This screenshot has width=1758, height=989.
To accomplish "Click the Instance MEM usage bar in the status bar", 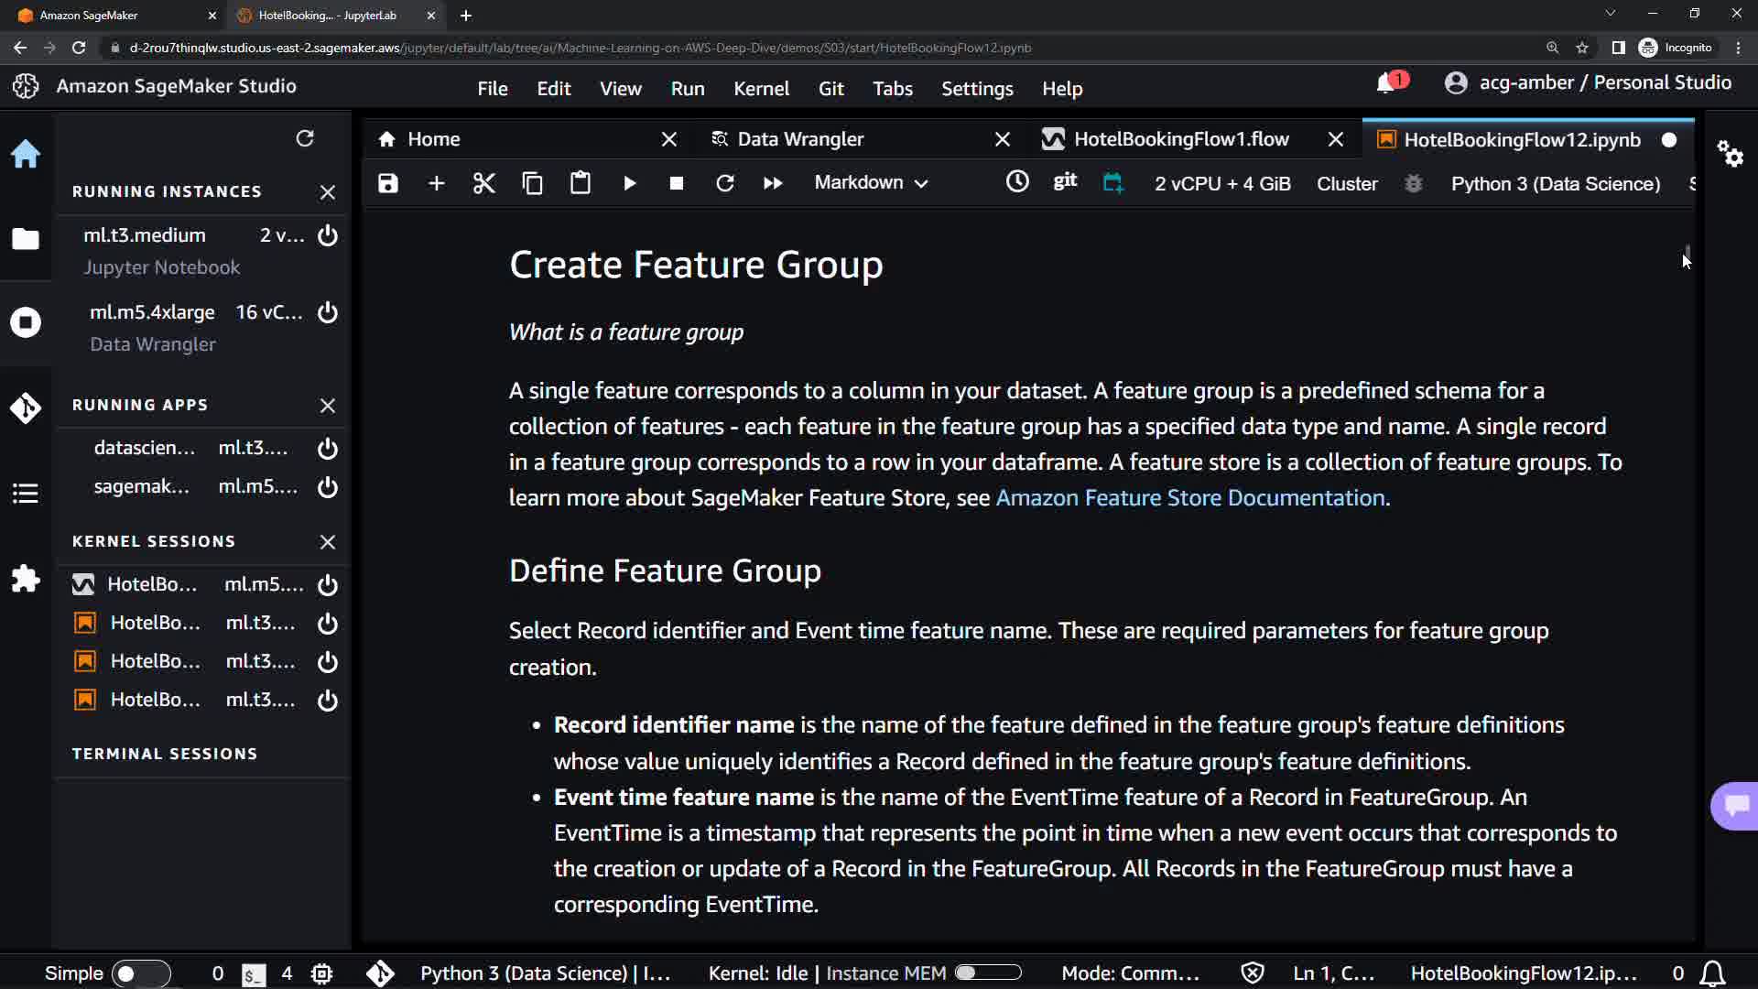I will click(x=988, y=973).
